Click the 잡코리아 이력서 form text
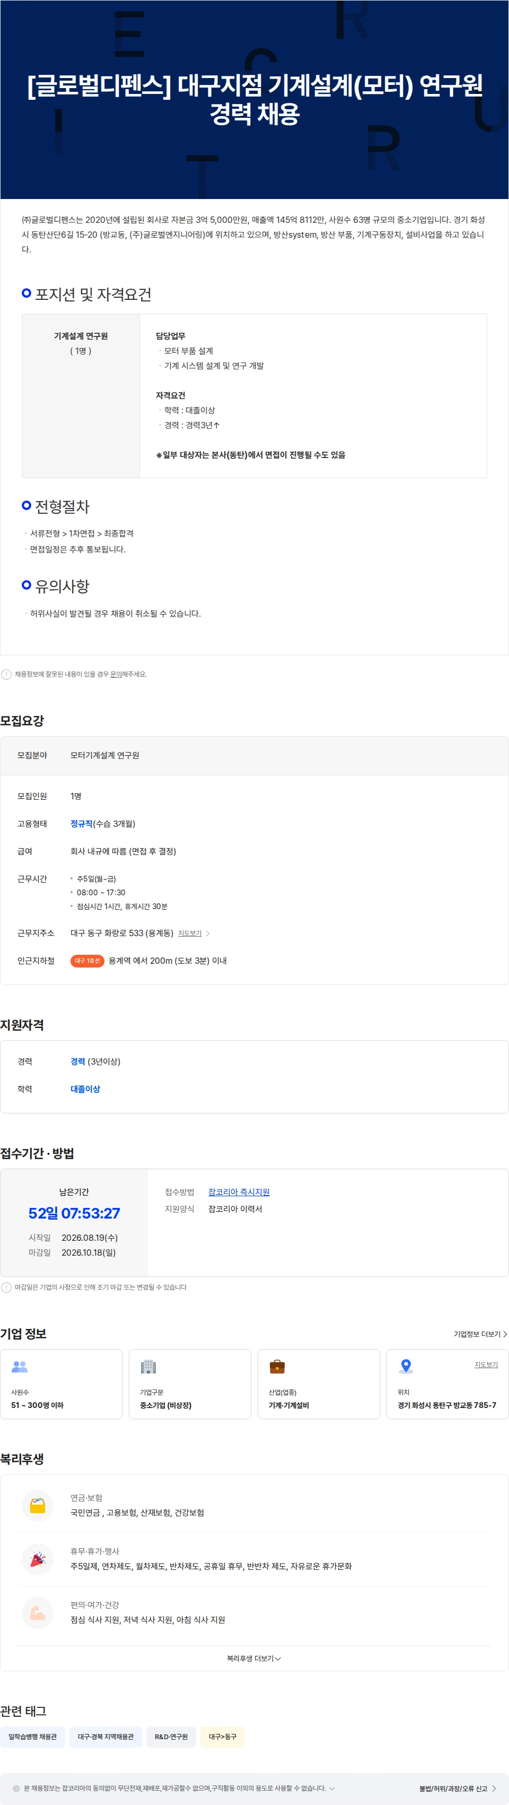509x1805 pixels. [235, 1208]
